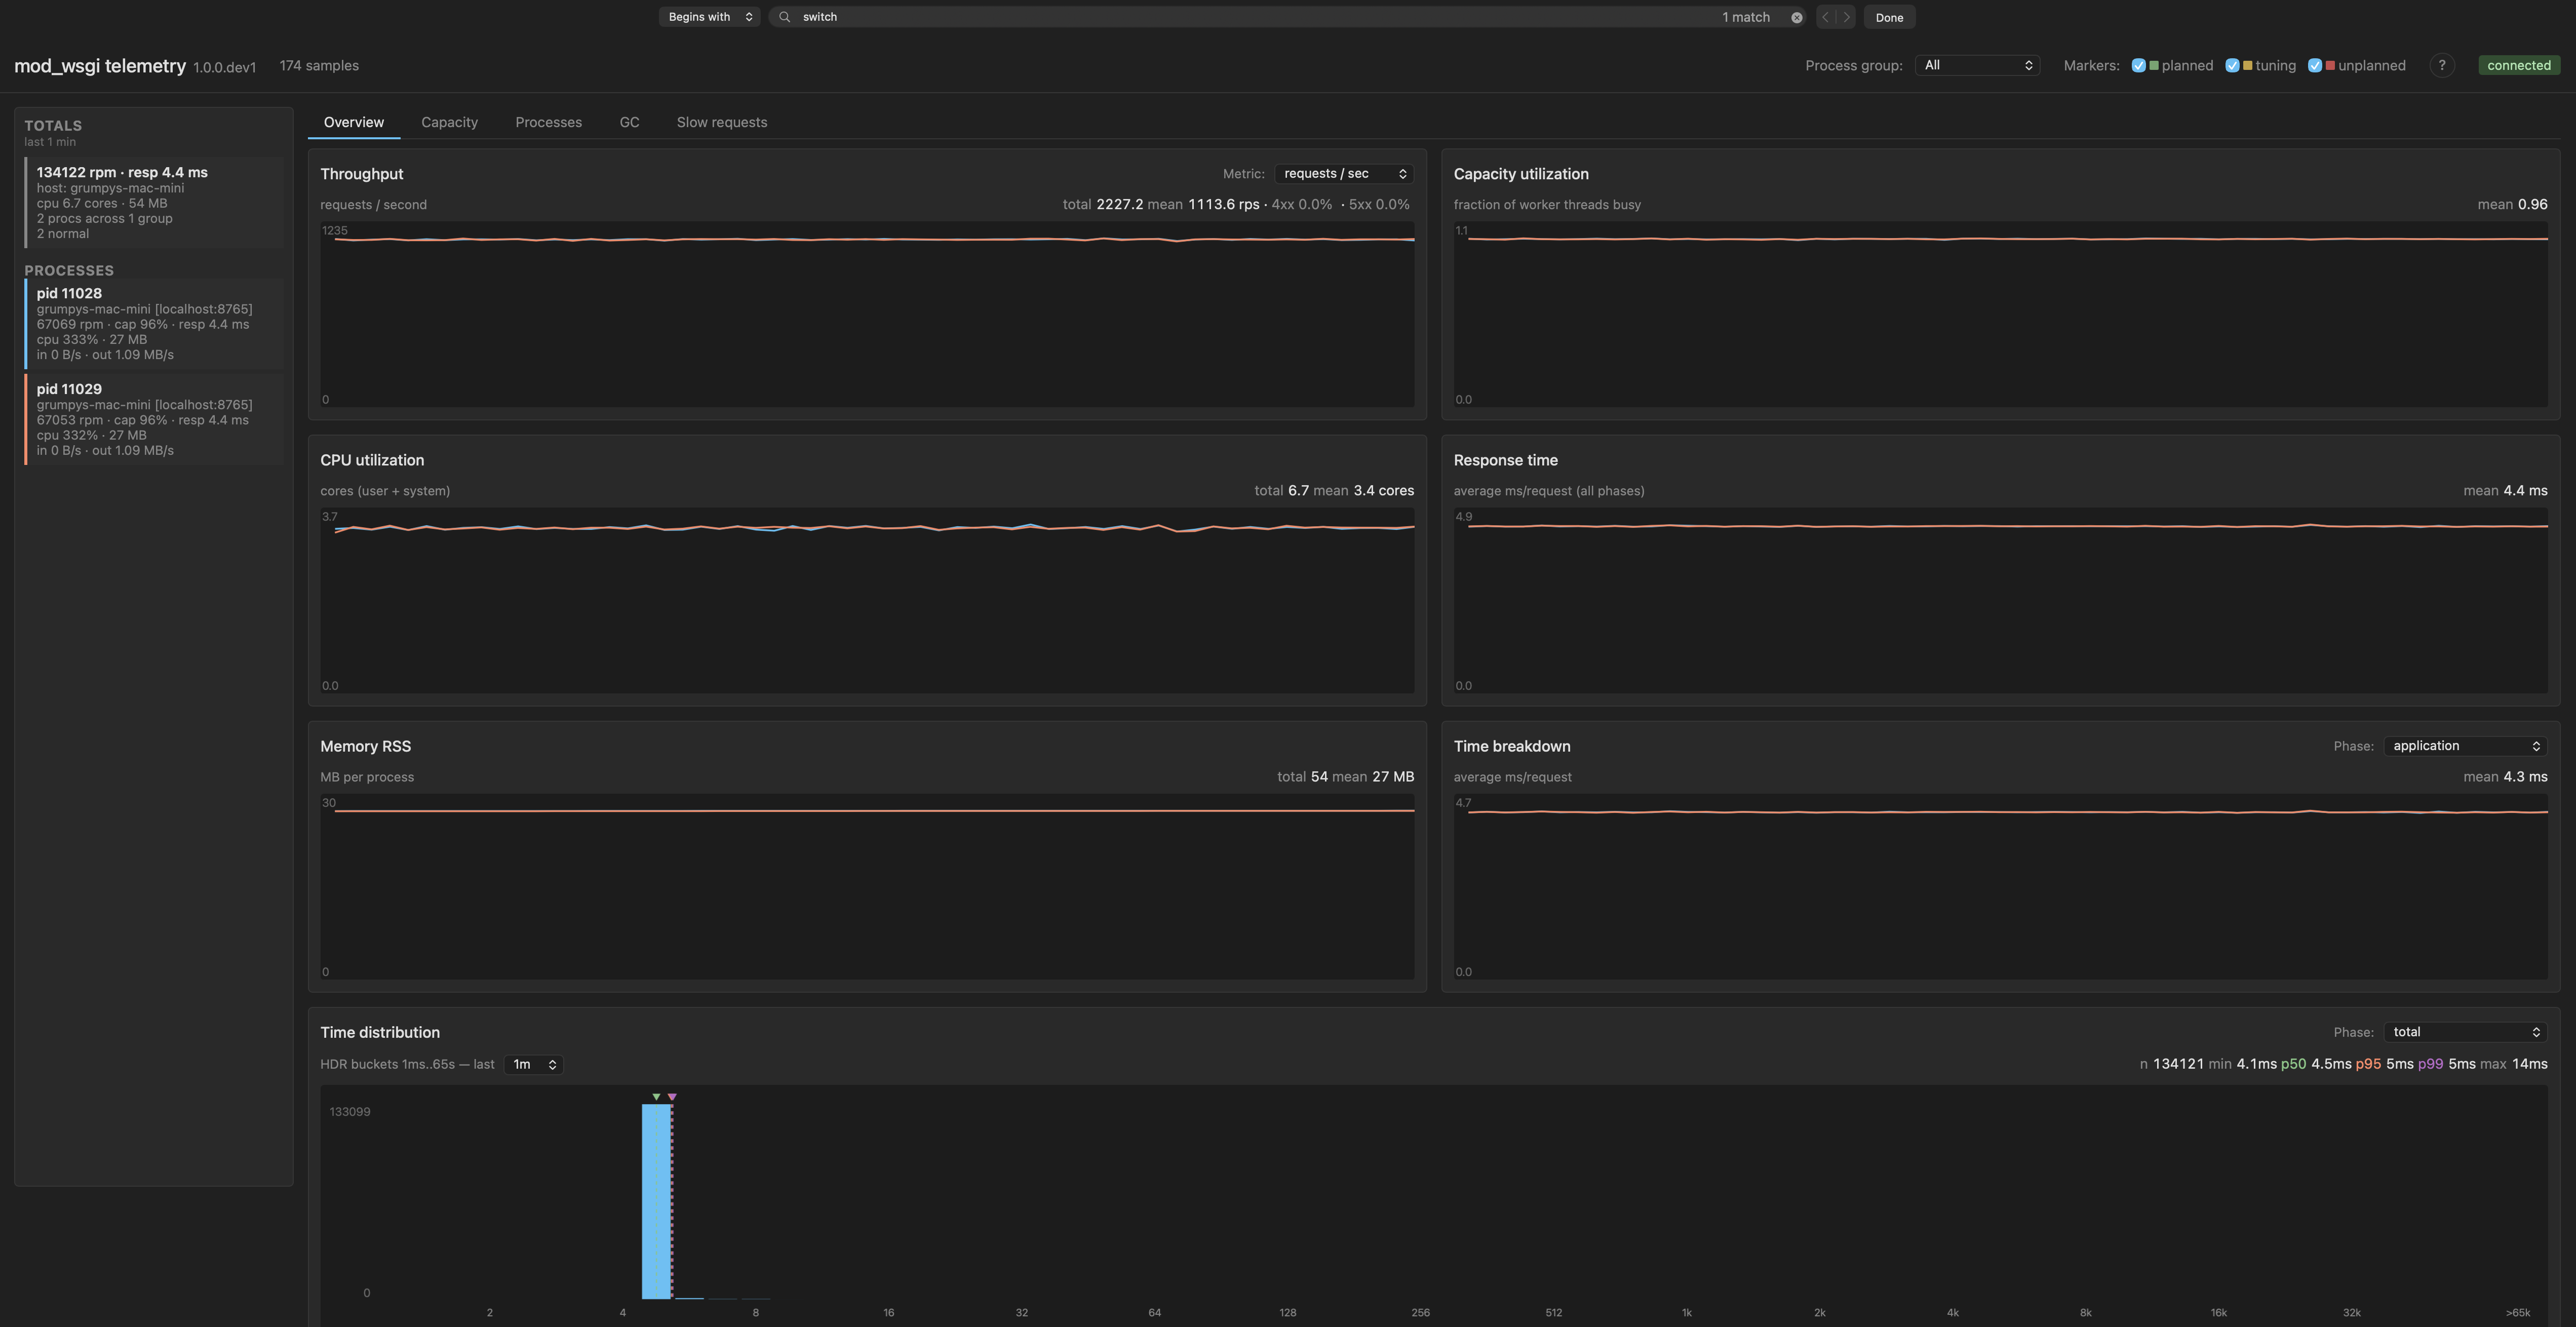Select the Overview tab
This screenshot has height=1327, width=2576.
[353, 122]
